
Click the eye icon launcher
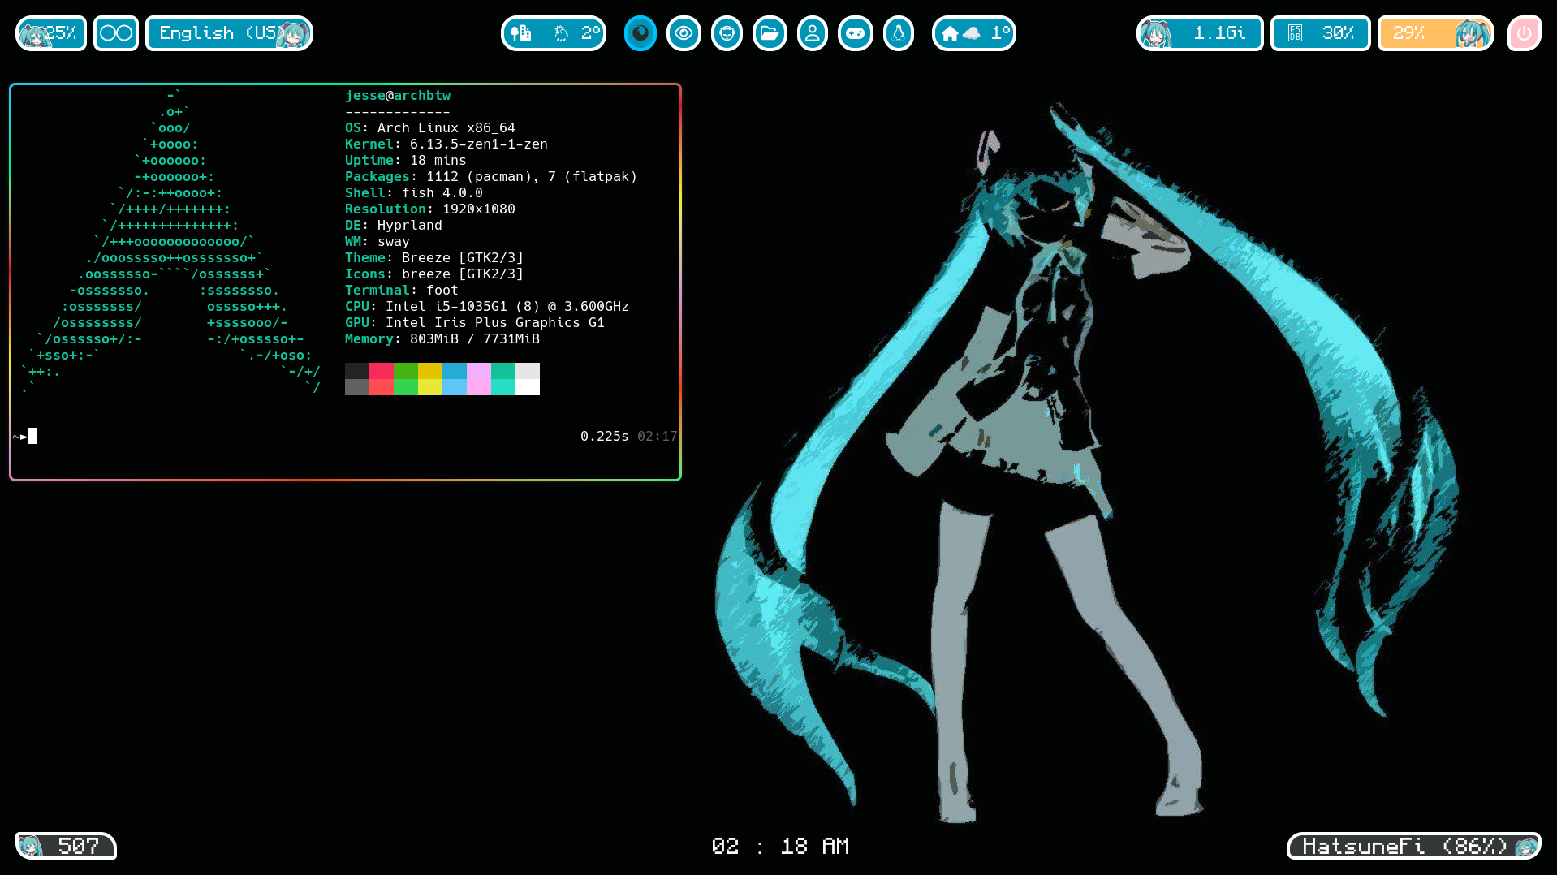pos(684,33)
